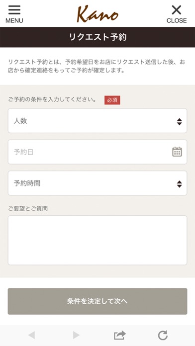Screen dimensions: 195x346
Task: Open the hamburger MENU icon
Action: pyautogui.click(x=14, y=10)
